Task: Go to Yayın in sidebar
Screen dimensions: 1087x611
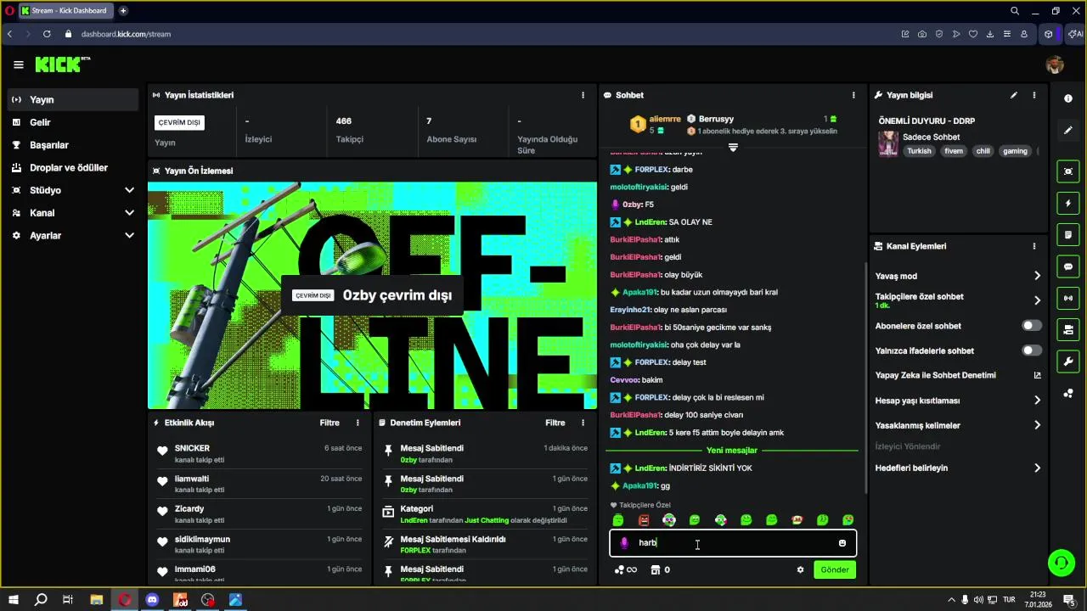Action: click(73, 99)
